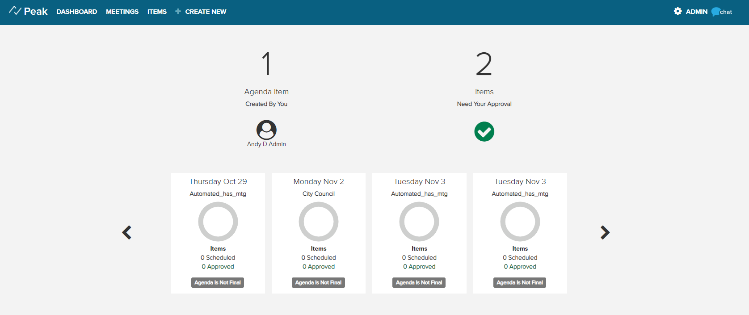Open the Dashboard menu item
The width and height of the screenshot is (749, 315).
pyautogui.click(x=77, y=12)
